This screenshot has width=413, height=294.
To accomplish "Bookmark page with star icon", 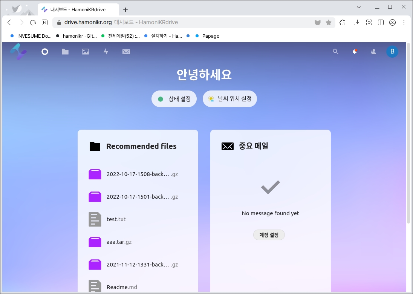I will [x=329, y=23].
